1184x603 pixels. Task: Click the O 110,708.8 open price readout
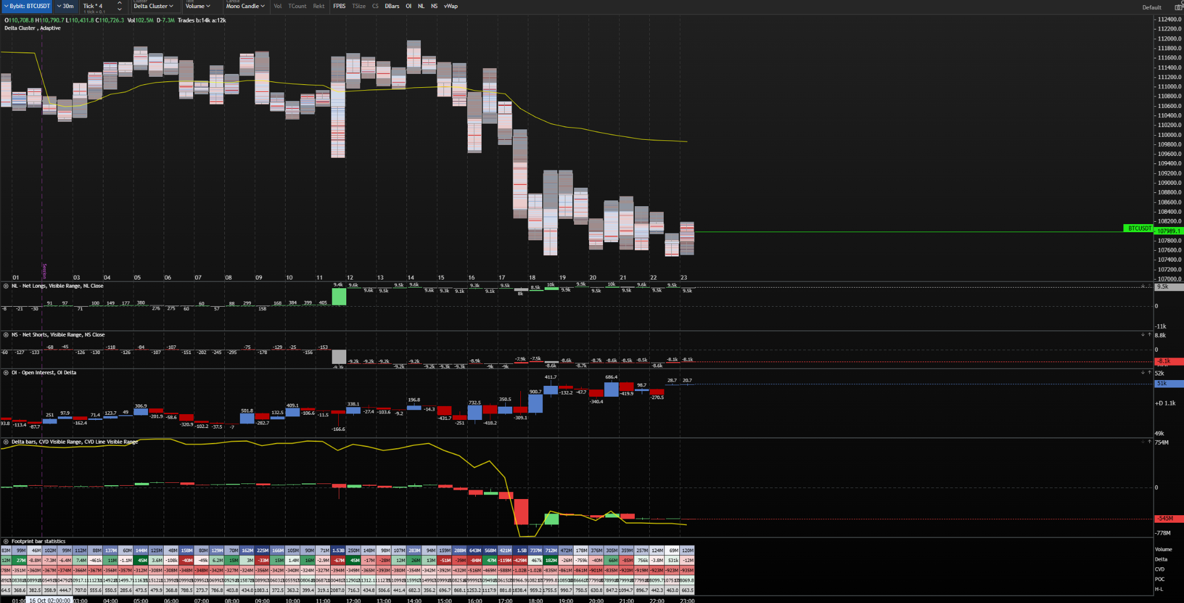[x=19, y=20]
